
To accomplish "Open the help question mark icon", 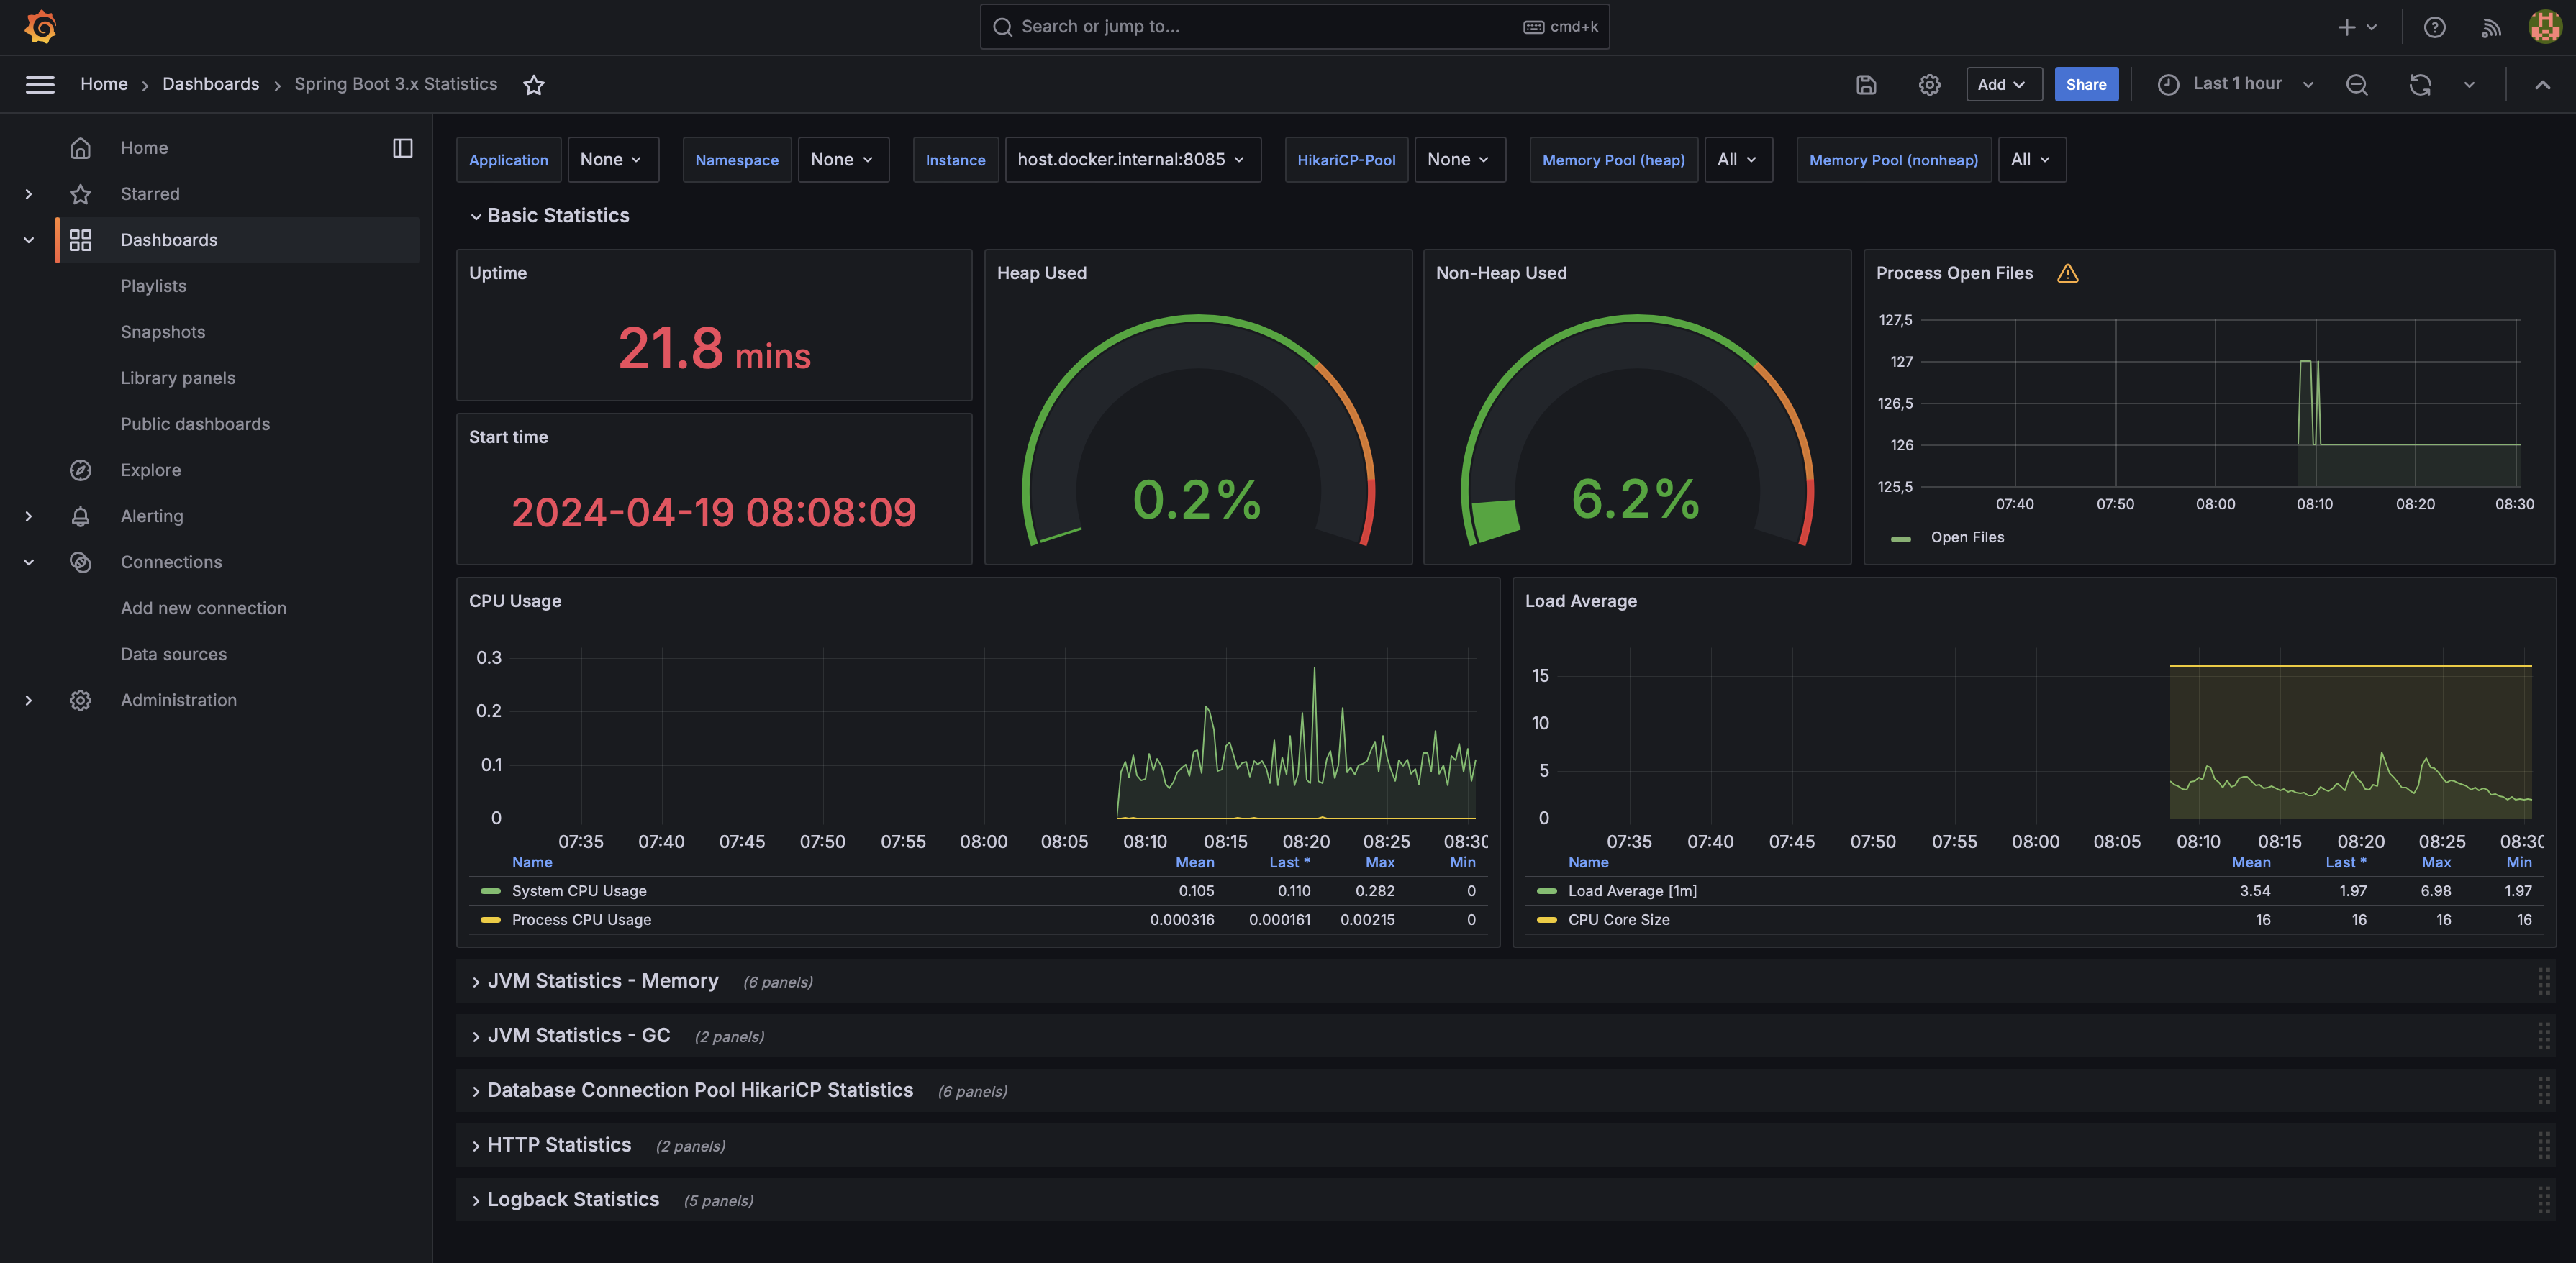I will coord(2434,27).
